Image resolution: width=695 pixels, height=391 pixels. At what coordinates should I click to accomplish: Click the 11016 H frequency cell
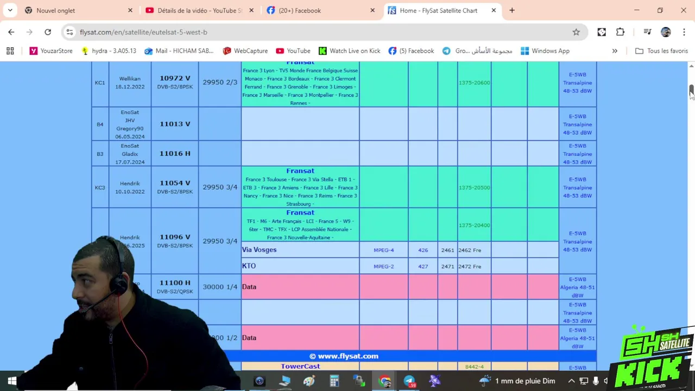click(175, 153)
